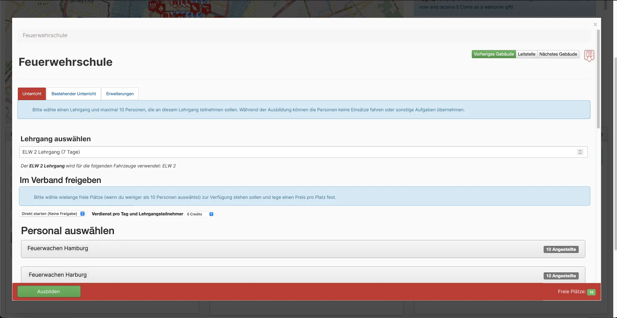Image resolution: width=617 pixels, height=318 pixels.
Task: Click the blue arrow icon beside 0 Credits
Action: point(211,214)
